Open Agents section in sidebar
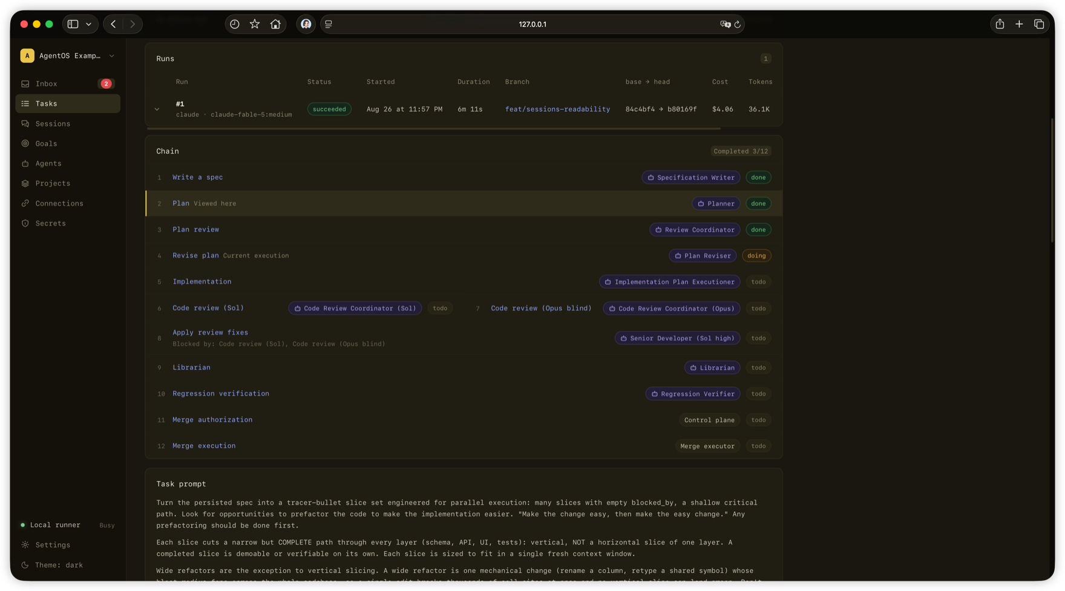1065x591 pixels. 68,163
